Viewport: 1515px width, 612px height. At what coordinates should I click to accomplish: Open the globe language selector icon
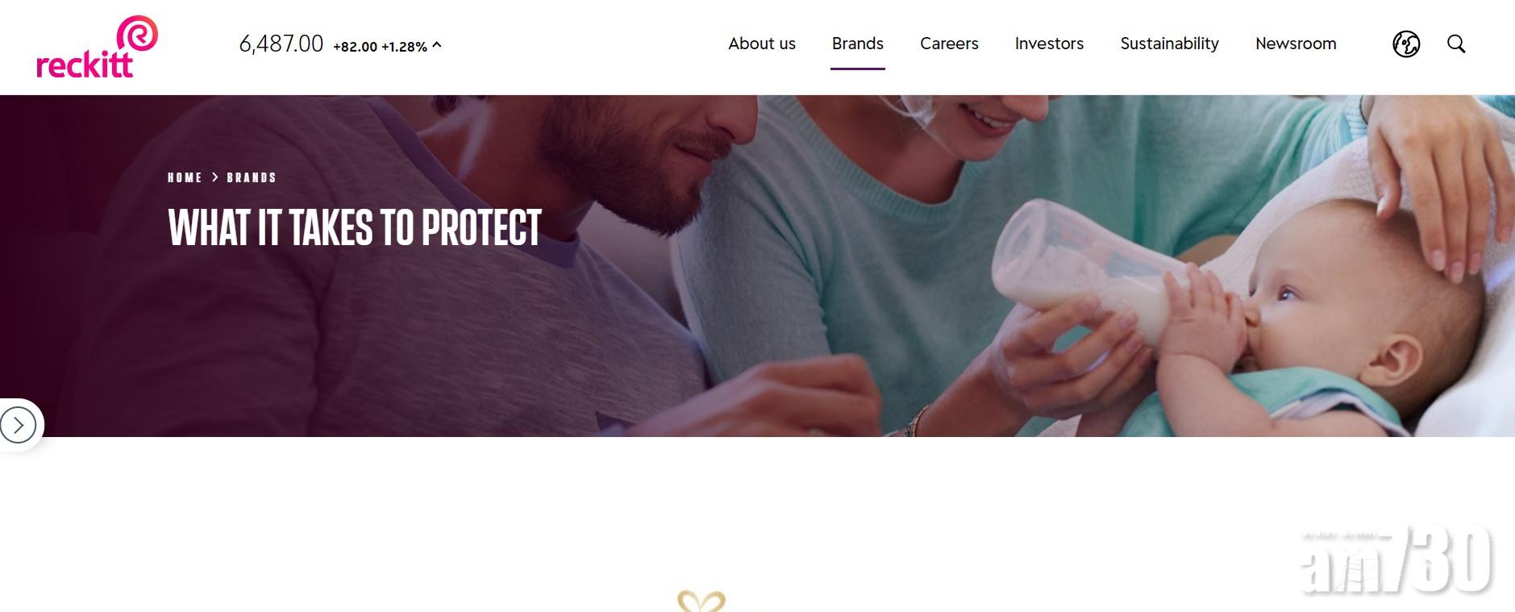point(1406,44)
